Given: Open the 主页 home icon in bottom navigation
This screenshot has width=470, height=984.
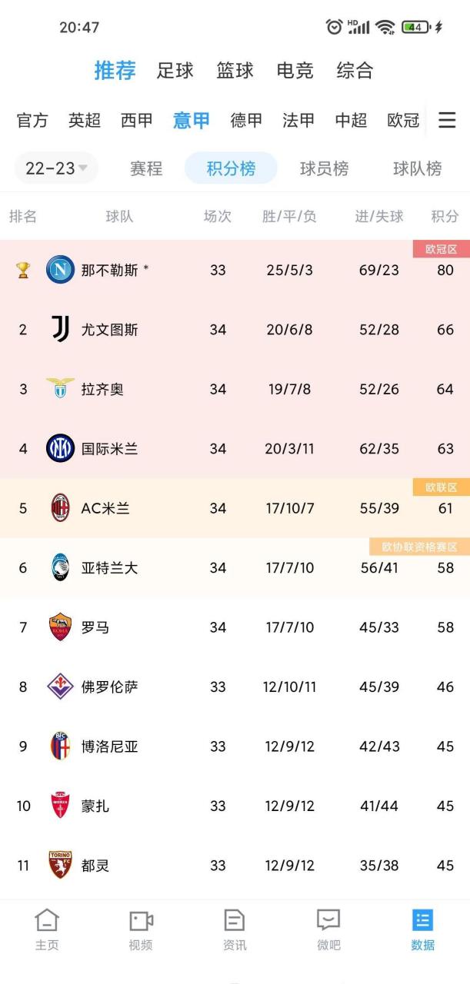Looking at the screenshot, I should (47, 928).
